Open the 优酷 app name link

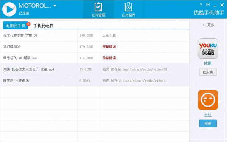pos(208,63)
